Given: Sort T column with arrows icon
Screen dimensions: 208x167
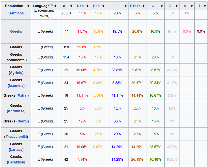Looking at the screenshot, I should click(205, 6).
